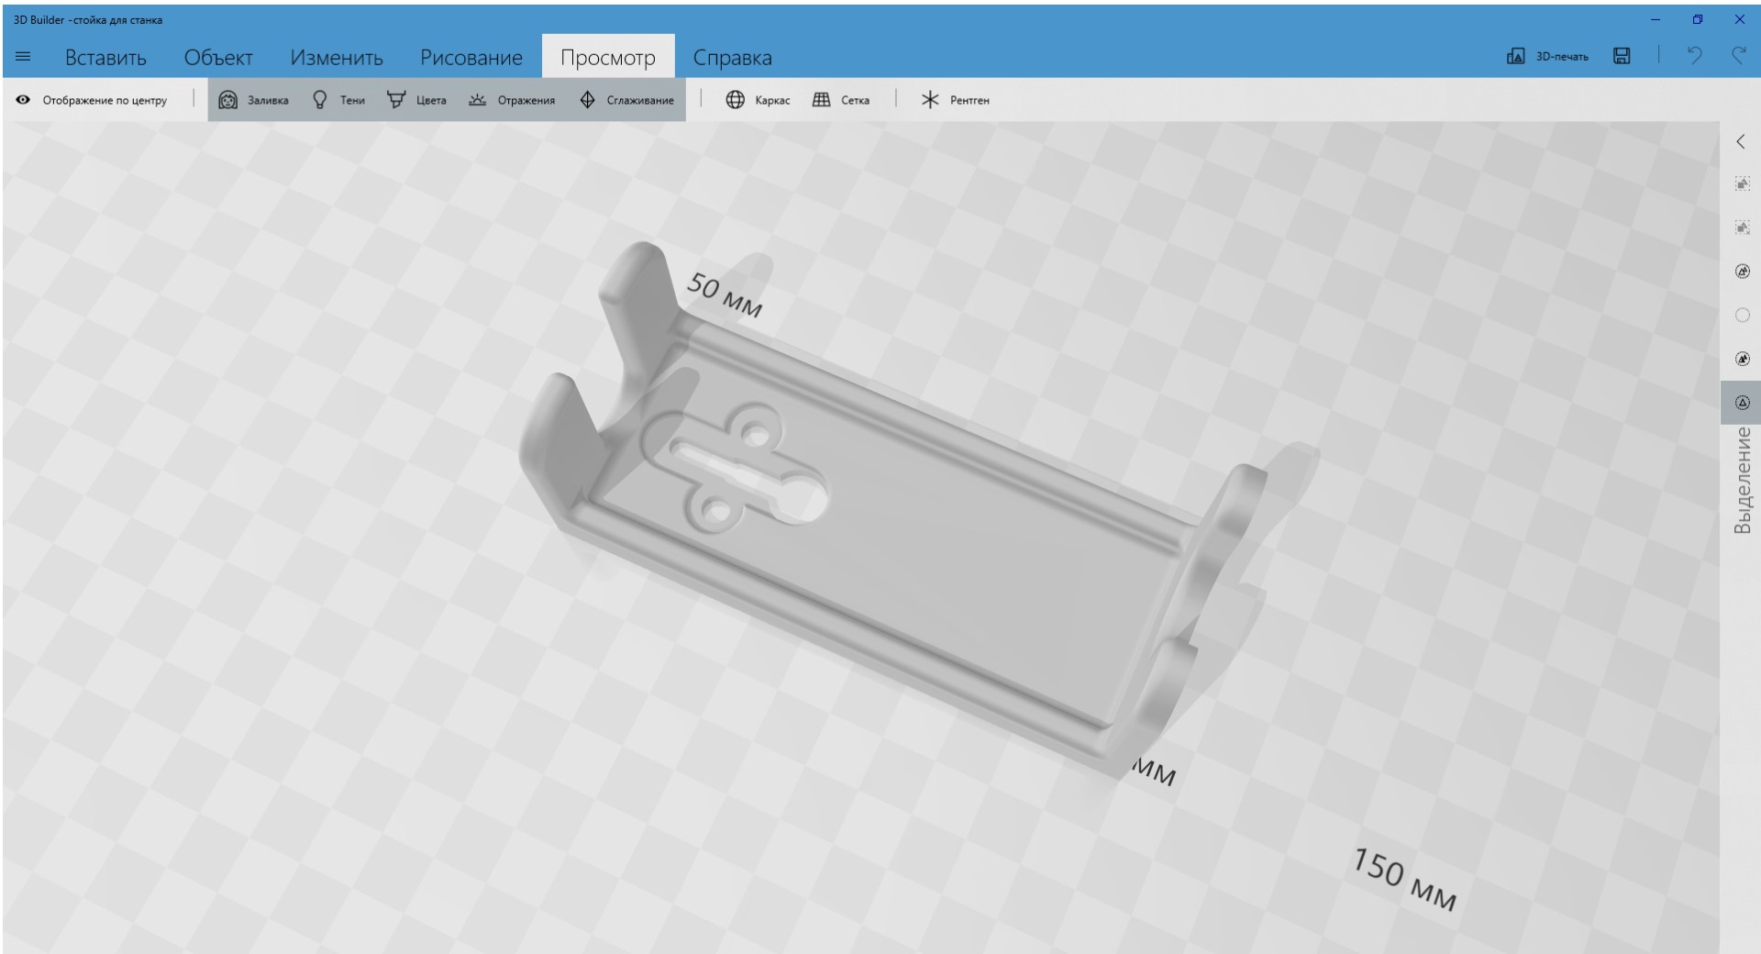The width and height of the screenshot is (1761, 954).
Task: Undo the last action
Action: point(1694,56)
